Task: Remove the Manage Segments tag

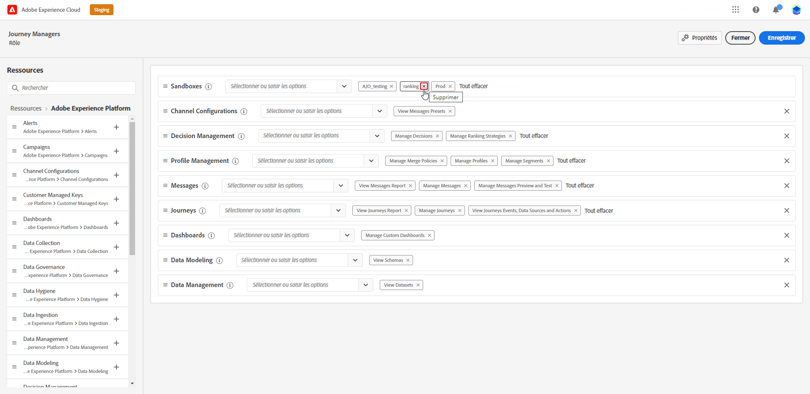Action: [x=548, y=161]
